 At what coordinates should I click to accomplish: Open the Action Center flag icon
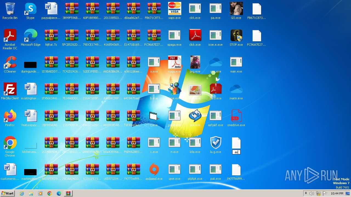click(x=325, y=193)
